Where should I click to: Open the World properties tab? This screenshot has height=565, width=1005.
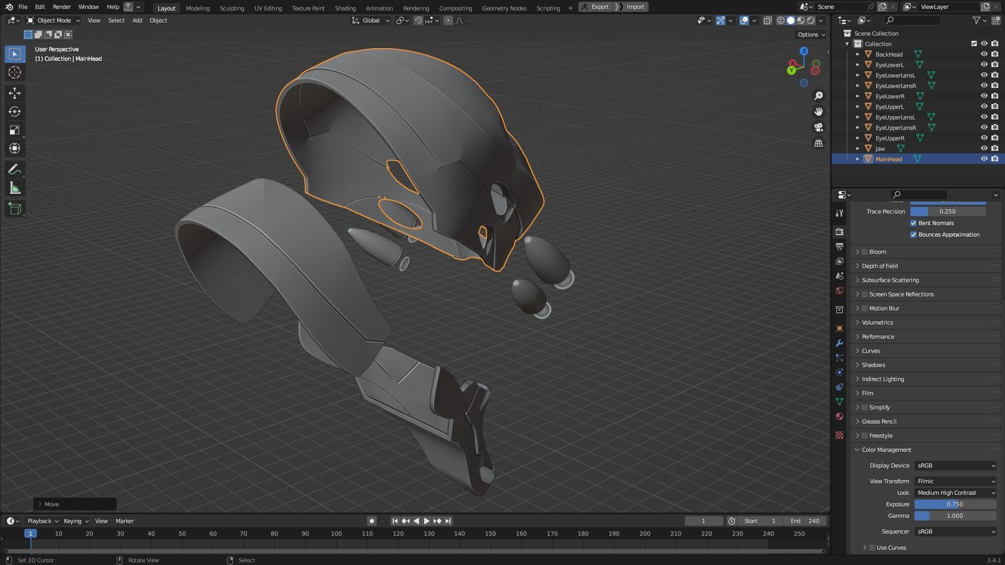pyautogui.click(x=840, y=291)
